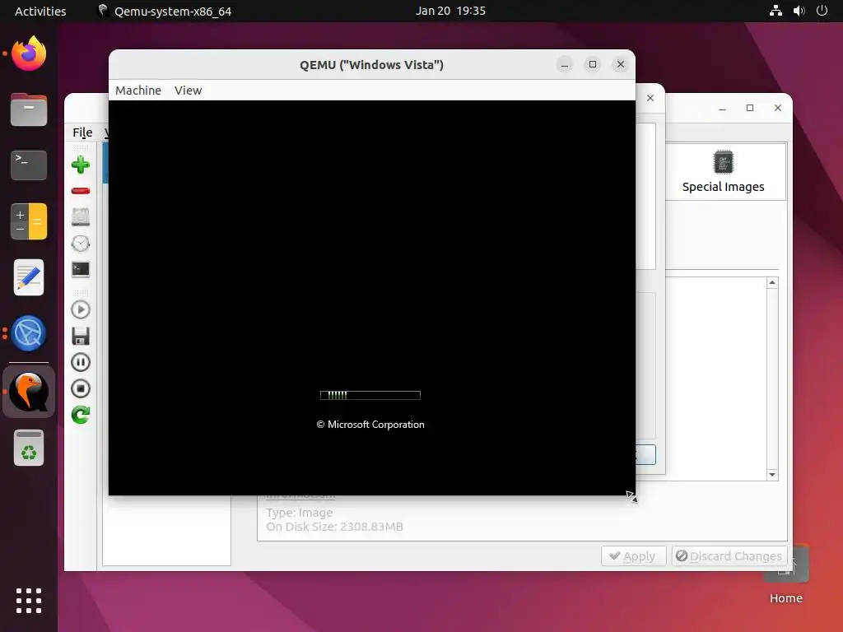Click the © Microsoft Corporation text
This screenshot has height=632, width=843.
[x=370, y=425]
